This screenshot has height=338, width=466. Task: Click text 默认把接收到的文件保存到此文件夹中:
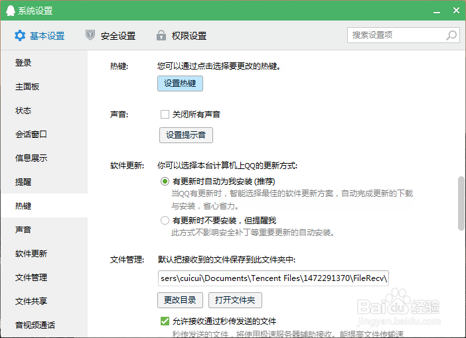(226, 260)
